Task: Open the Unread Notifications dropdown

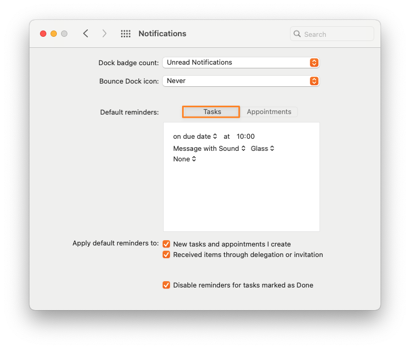Action: tap(241, 63)
